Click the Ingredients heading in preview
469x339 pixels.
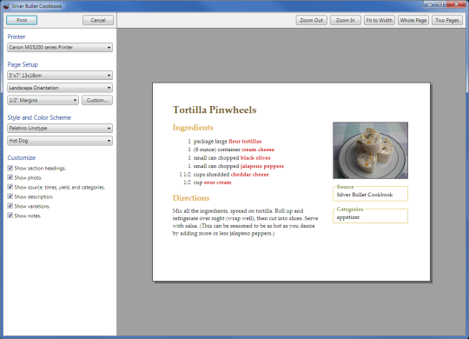coord(193,128)
